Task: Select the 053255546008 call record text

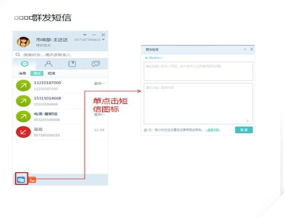Action: coord(47,119)
